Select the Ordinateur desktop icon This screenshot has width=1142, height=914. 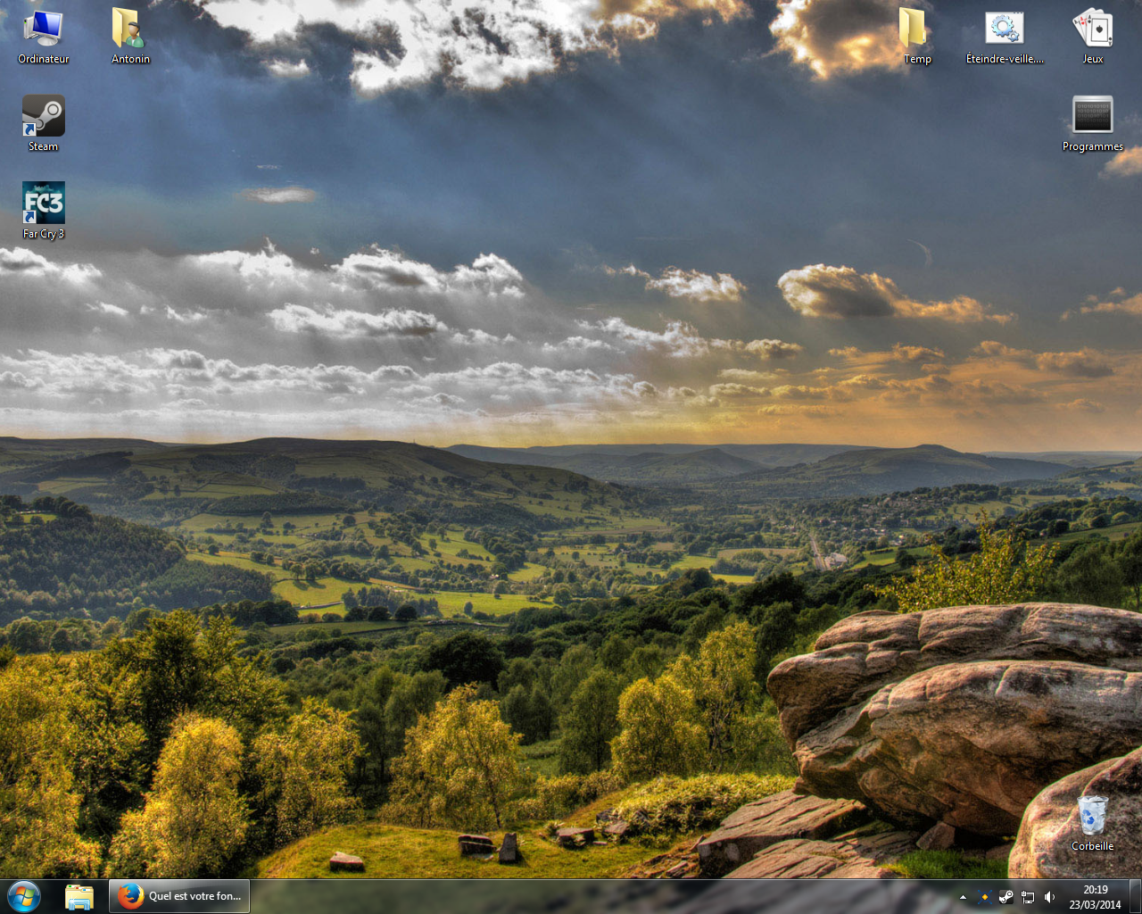pyautogui.click(x=43, y=29)
